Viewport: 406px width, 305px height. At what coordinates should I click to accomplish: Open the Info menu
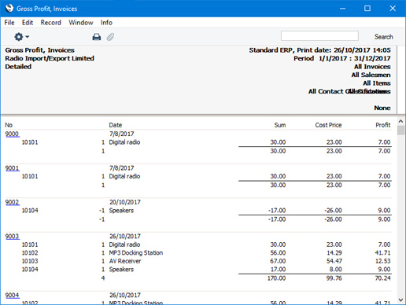(106, 23)
